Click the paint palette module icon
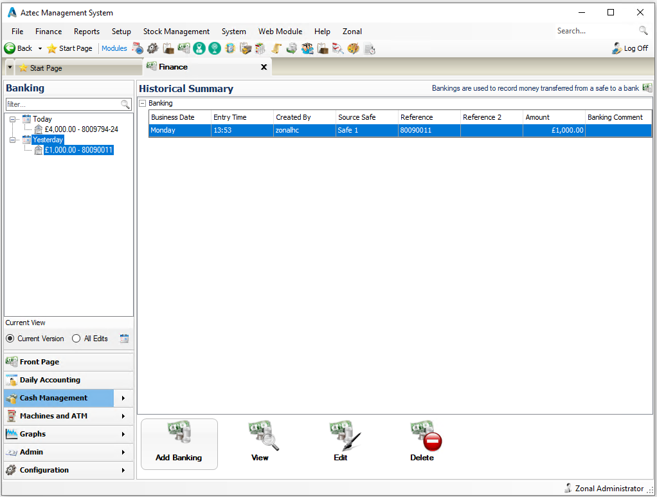The height and width of the screenshot is (497, 657). (x=353, y=48)
